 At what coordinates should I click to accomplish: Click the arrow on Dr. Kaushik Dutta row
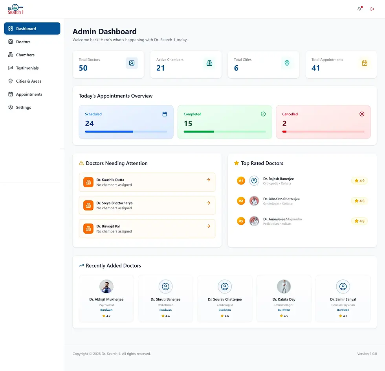click(x=209, y=180)
